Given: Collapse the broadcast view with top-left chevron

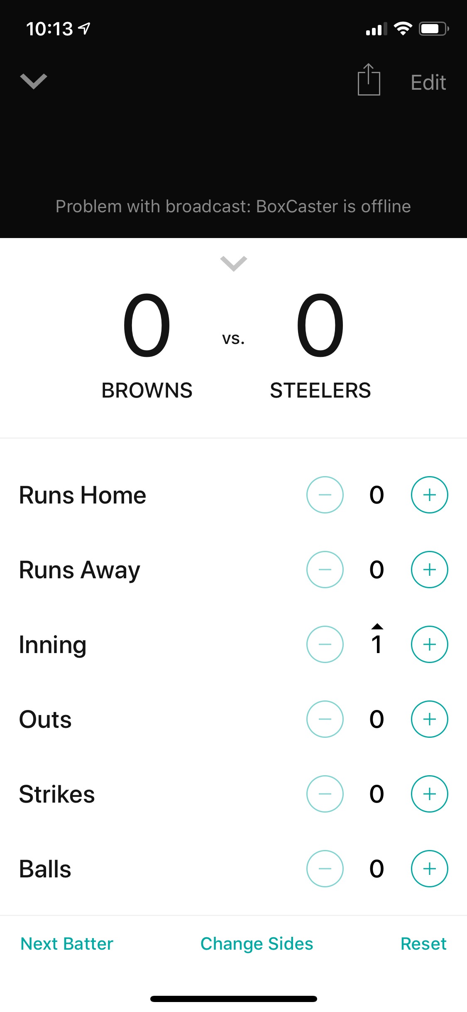Looking at the screenshot, I should pyautogui.click(x=34, y=81).
